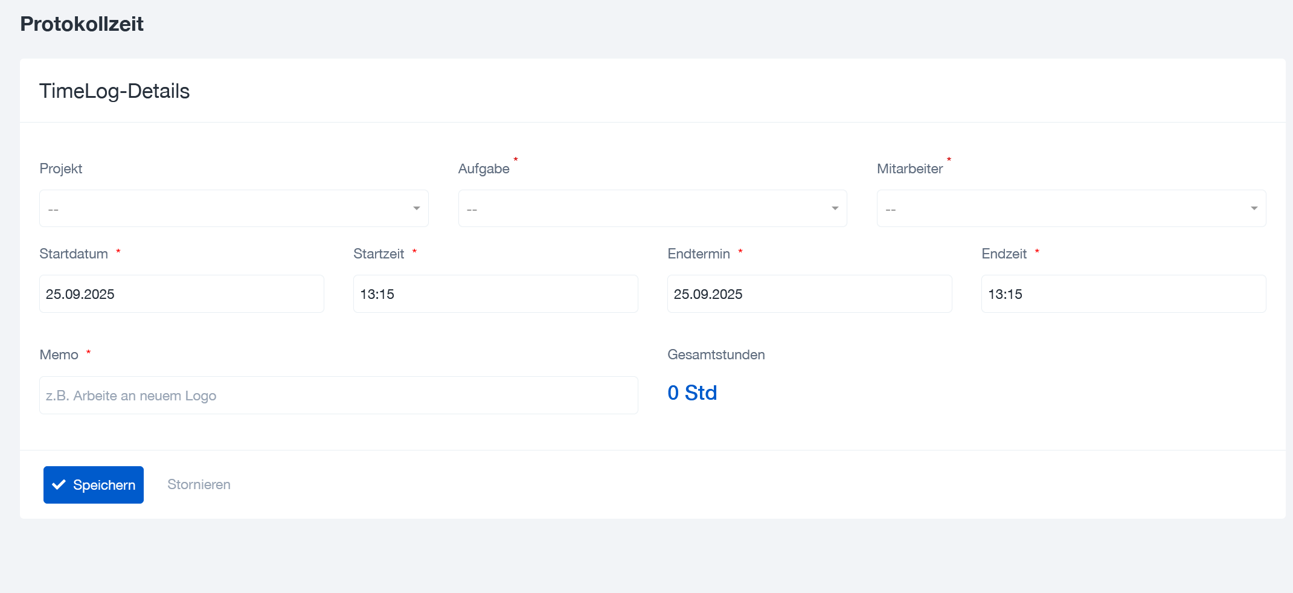Click the Protokollzeit page heading
1293x593 pixels.
point(82,24)
